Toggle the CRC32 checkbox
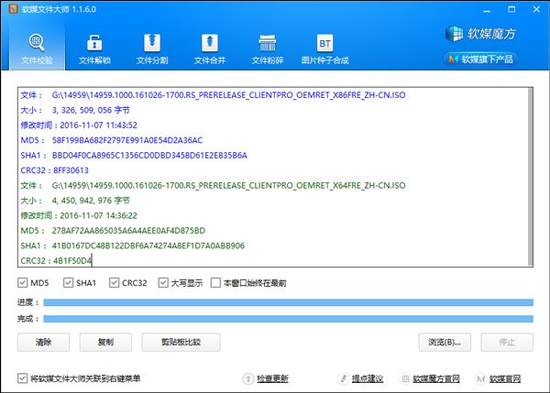Screen dimensions: 550x393 coord(114,282)
